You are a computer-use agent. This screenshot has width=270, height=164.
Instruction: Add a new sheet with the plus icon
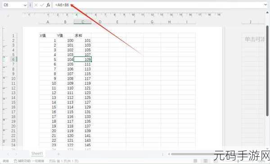pos(58,154)
